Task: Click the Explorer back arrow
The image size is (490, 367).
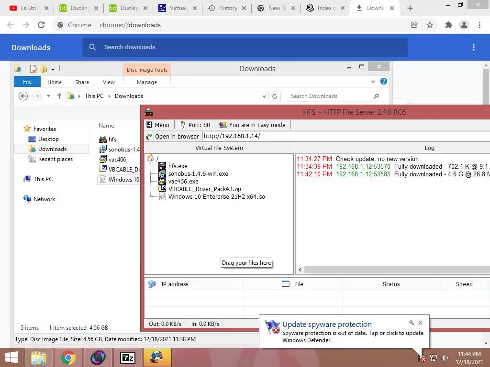Action: pos(23,96)
